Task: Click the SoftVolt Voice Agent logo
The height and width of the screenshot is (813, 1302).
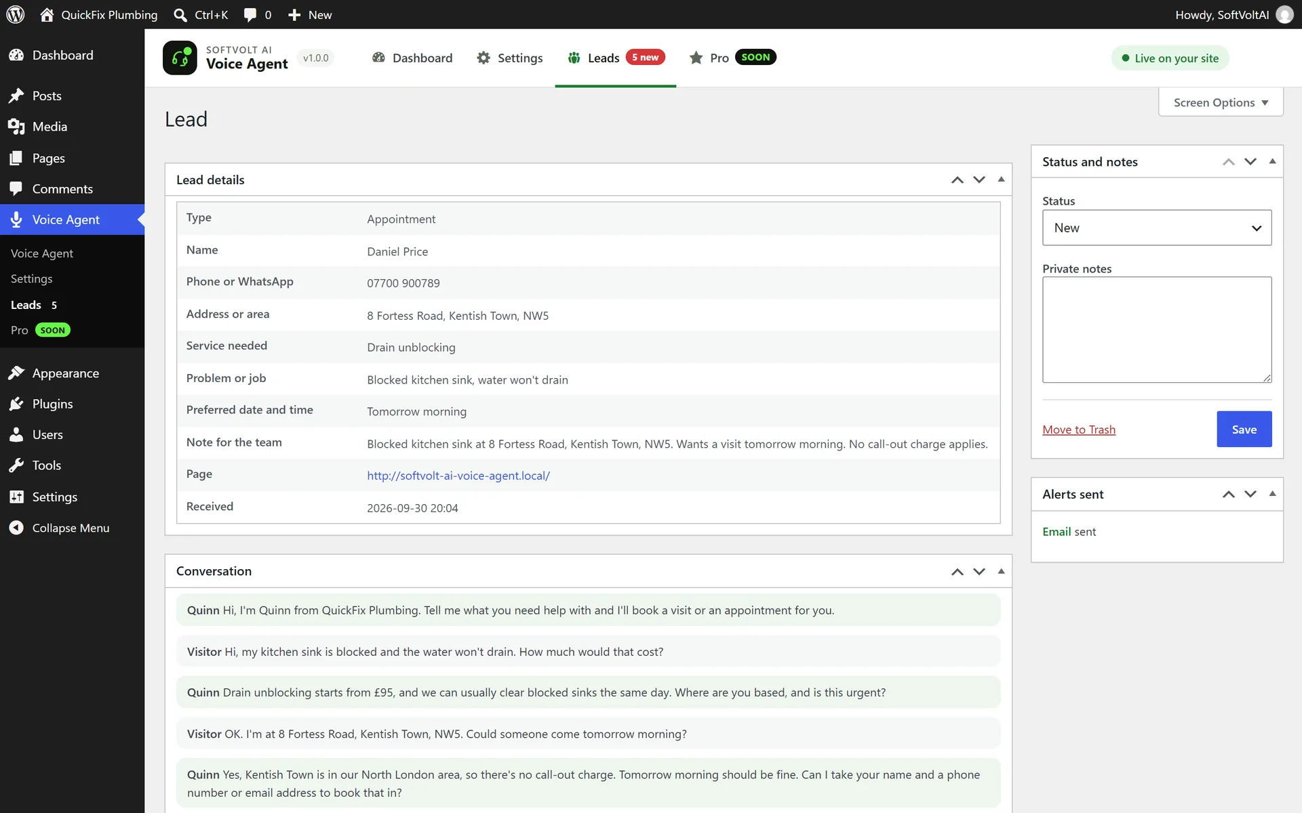Action: (180, 58)
